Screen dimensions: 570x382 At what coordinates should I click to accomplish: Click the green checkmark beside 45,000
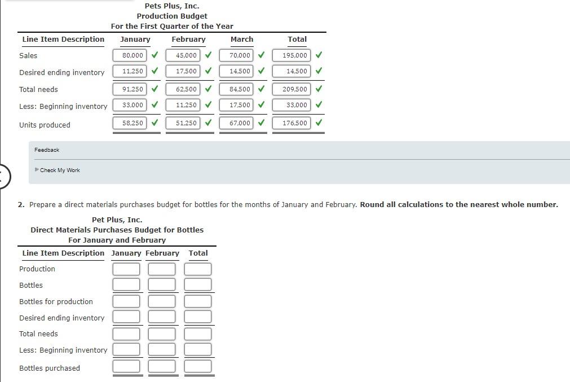[x=208, y=55]
